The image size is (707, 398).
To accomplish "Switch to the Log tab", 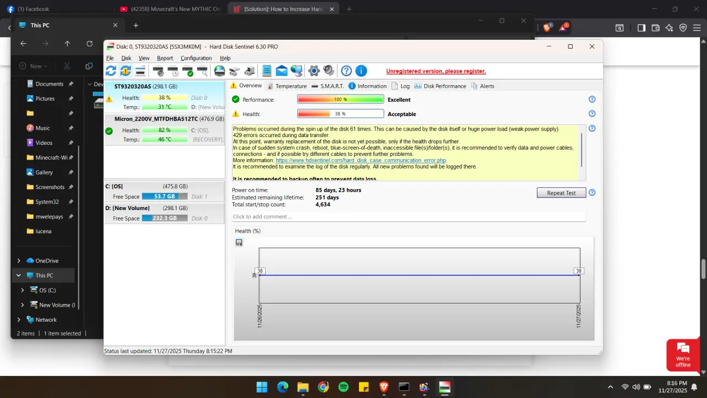I will pos(400,86).
